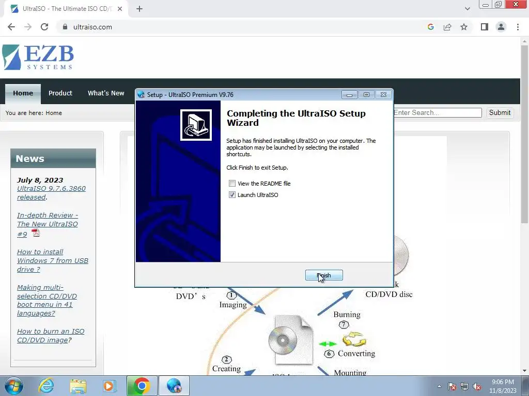Viewport: 529px width, 396px height.
Task: Check the View the README file box
Action: pos(232,184)
